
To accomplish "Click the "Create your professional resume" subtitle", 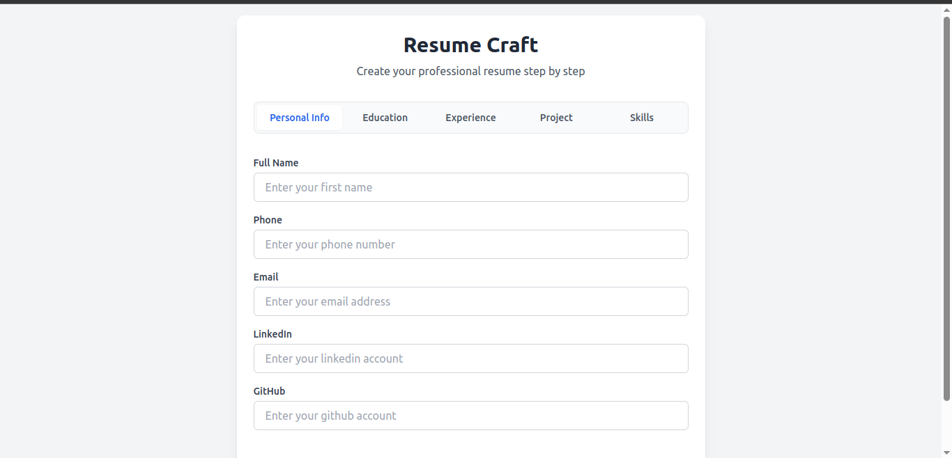I will click(x=470, y=71).
